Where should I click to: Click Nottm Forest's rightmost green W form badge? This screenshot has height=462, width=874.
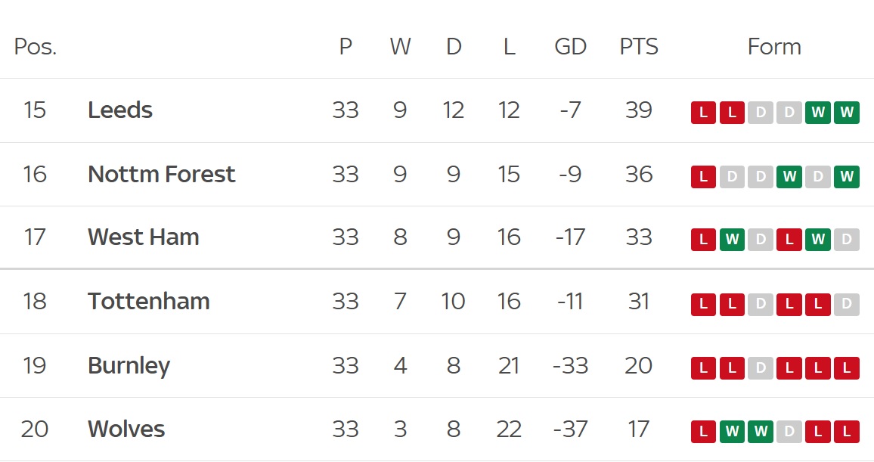click(847, 177)
